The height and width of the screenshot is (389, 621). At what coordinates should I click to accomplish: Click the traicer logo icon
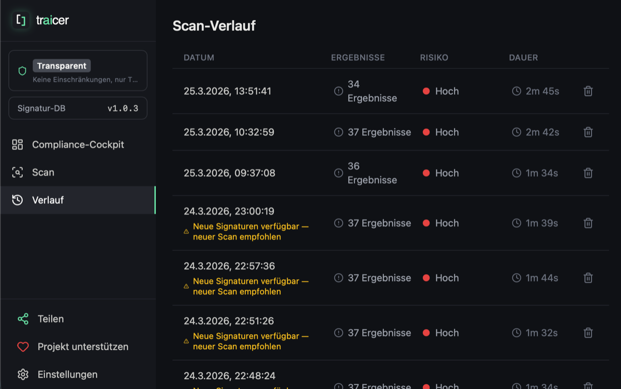[x=20, y=20]
